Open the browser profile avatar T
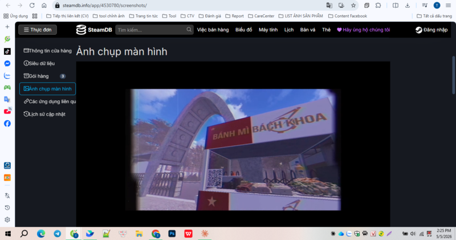The image size is (456, 240). pyautogui.click(x=437, y=5)
